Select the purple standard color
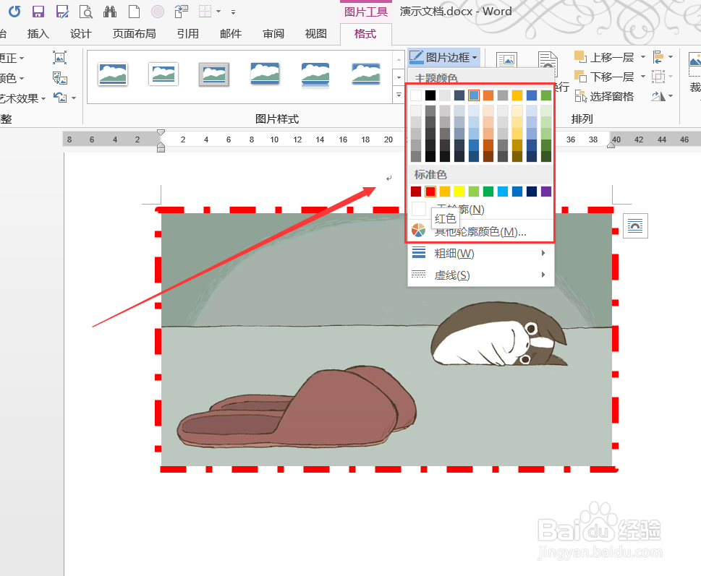This screenshot has height=576, width=701. (546, 192)
